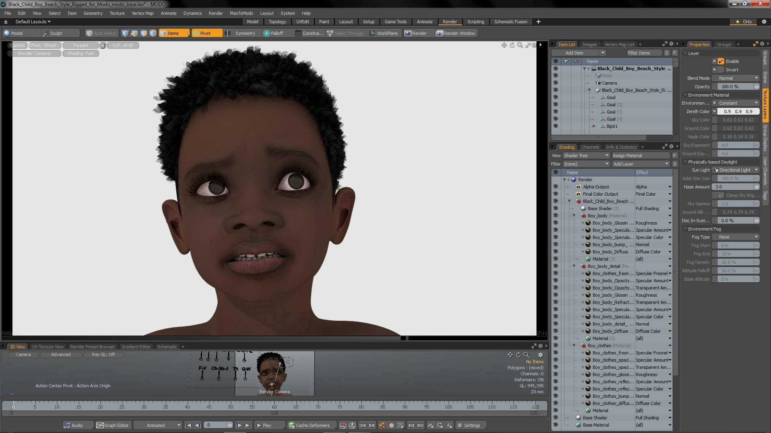Open the Add Item dropdown
The image size is (771, 433).
[x=578, y=53]
